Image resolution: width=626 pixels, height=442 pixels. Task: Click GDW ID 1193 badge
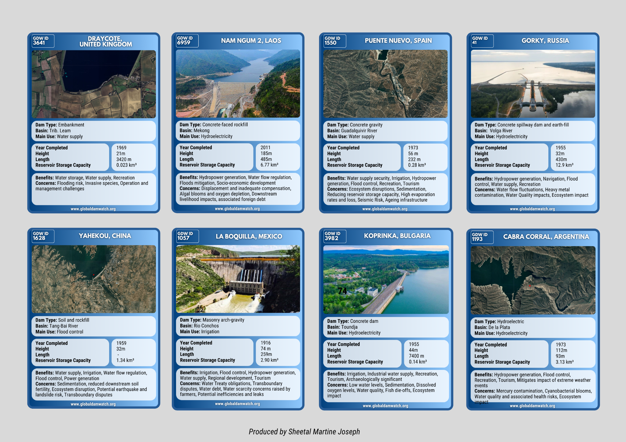(x=482, y=237)
